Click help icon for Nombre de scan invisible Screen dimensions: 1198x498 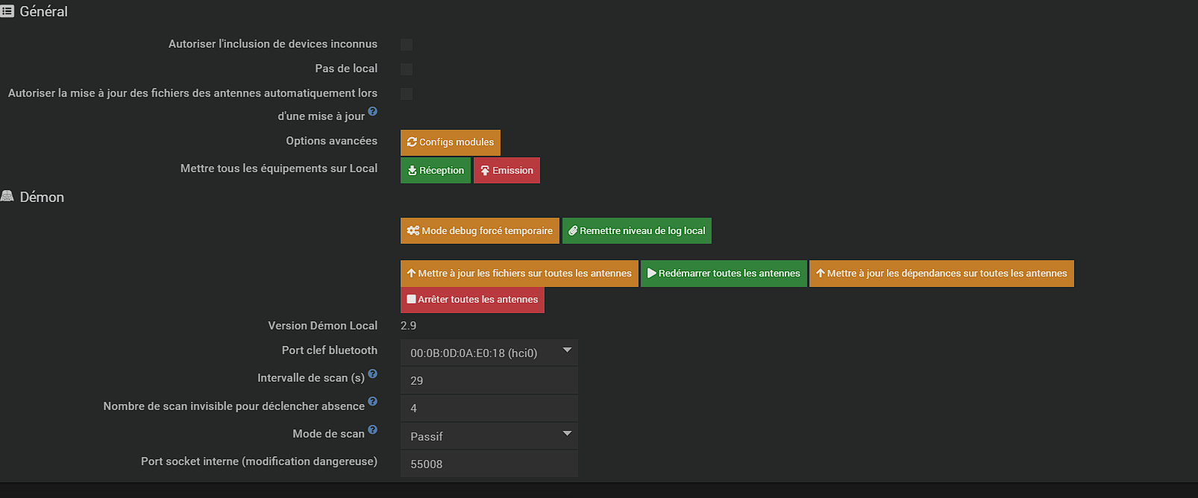point(373,402)
